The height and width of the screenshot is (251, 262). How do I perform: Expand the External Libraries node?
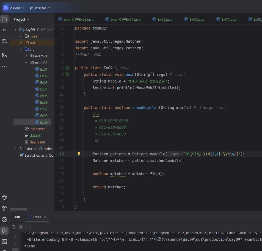16,149
